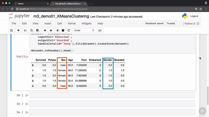This screenshot has height=117, width=209.
Task: Click the 7.250000 fare value
Action: [81, 65]
